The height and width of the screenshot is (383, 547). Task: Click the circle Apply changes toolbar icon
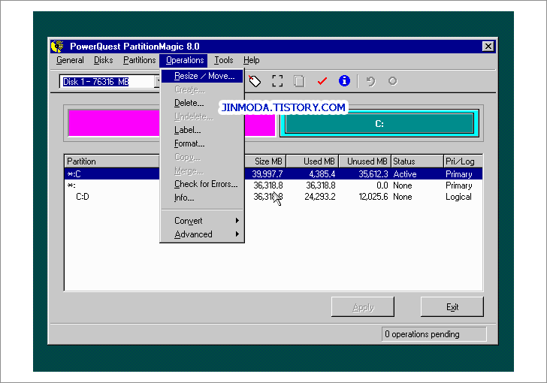coord(393,81)
